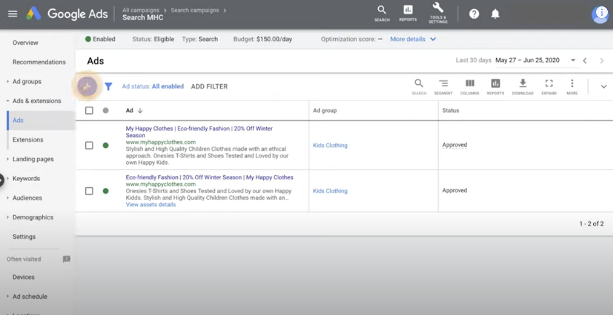This screenshot has width=613, height=315.
Task: Open the notifications bell
Action: [x=495, y=14]
